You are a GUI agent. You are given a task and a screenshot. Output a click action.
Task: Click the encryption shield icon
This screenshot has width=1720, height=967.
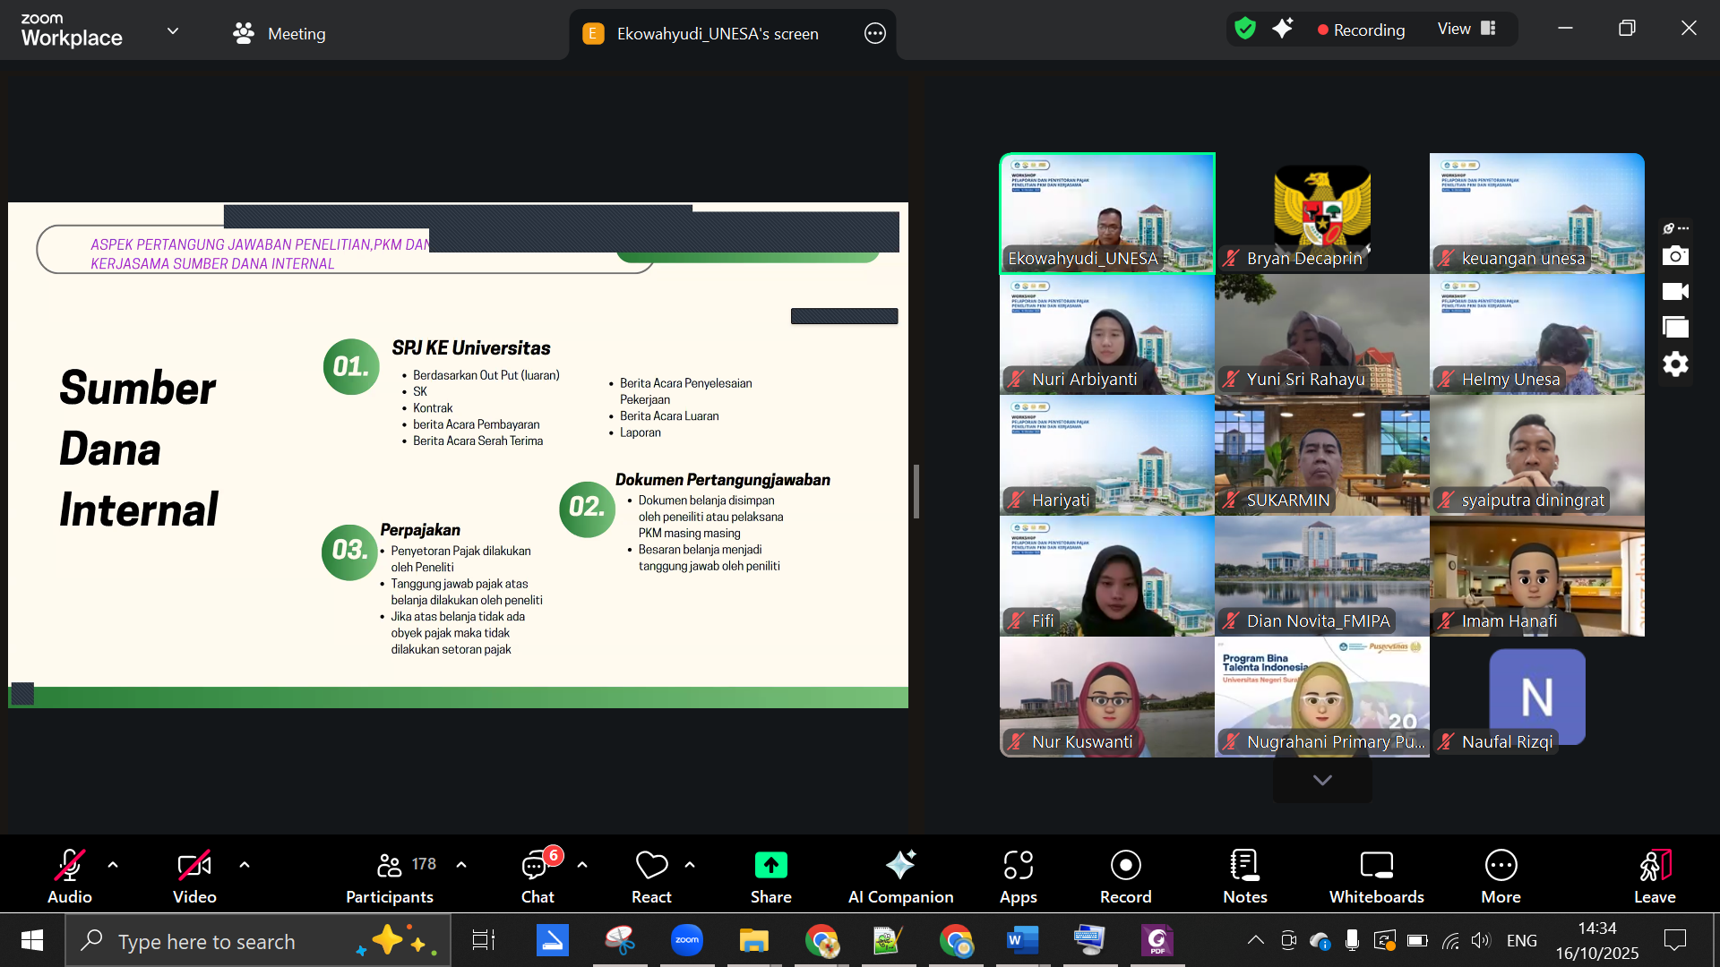pyautogui.click(x=1245, y=29)
